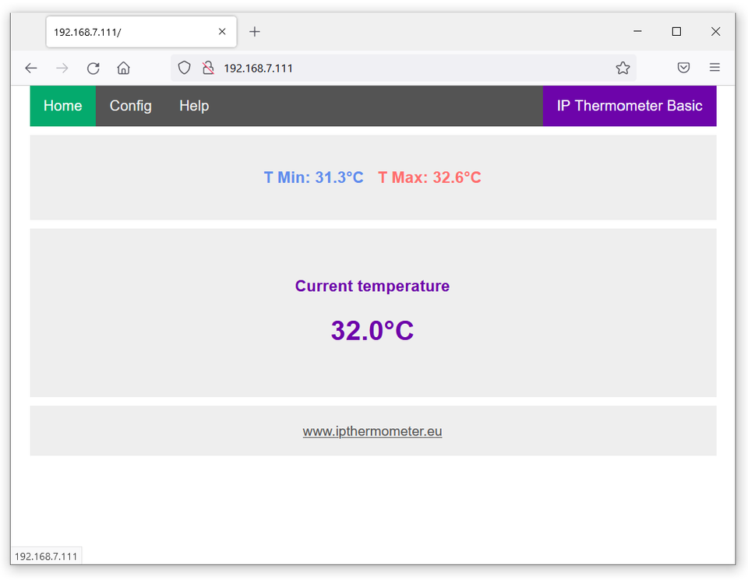Save the page to Pocket
Image resolution: width=748 pixels, height=580 pixels.
(683, 68)
